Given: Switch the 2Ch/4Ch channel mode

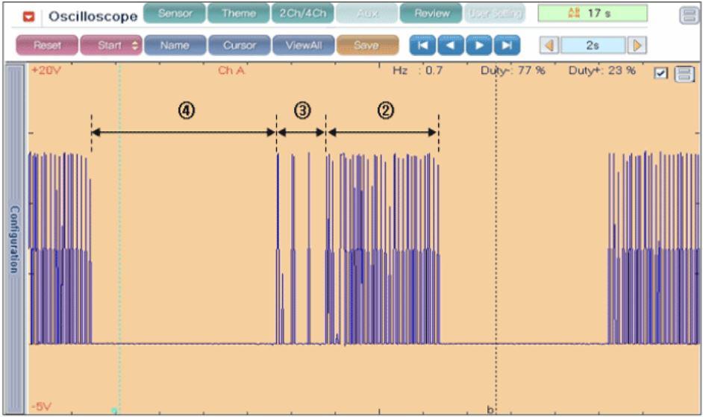Looking at the screenshot, I should [302, 13].
